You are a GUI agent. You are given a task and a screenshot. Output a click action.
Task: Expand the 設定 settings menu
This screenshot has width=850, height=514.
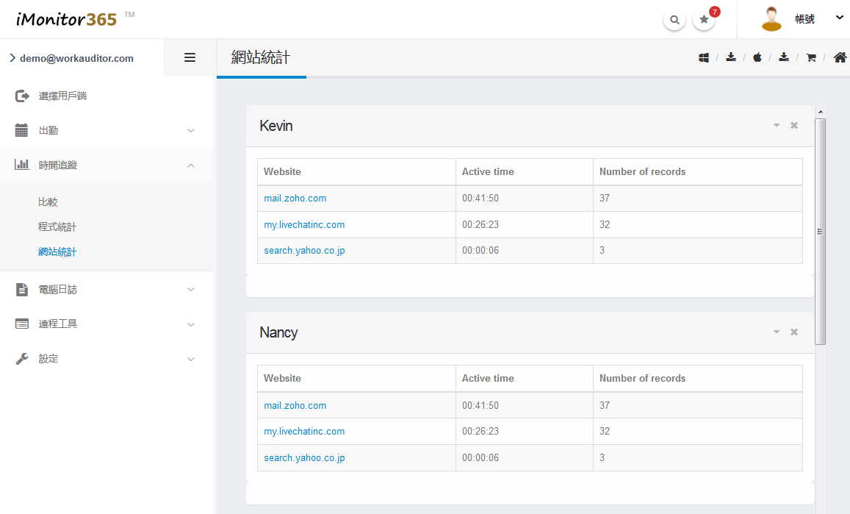point(107,359)
